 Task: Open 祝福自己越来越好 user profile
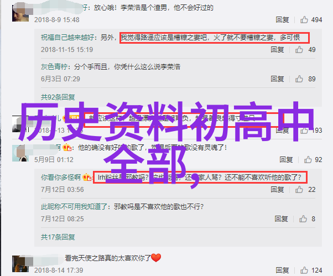coord(67,38)
